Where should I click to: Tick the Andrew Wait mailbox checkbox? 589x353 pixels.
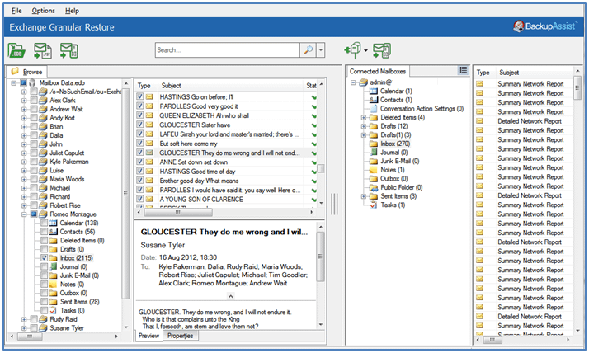[x=34, y=109]
